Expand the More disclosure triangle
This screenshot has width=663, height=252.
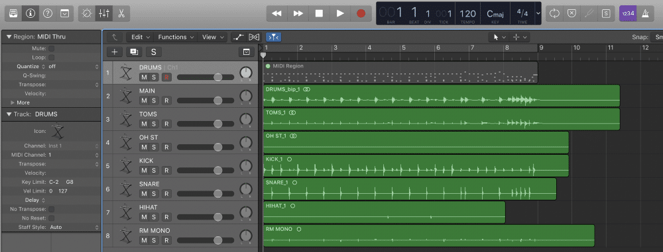[x=12, y=103]
